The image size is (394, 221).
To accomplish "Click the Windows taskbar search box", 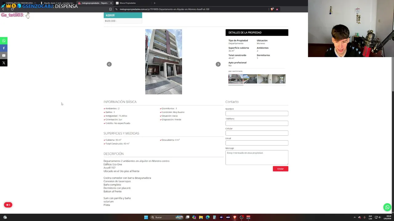I will click(167, 217).
